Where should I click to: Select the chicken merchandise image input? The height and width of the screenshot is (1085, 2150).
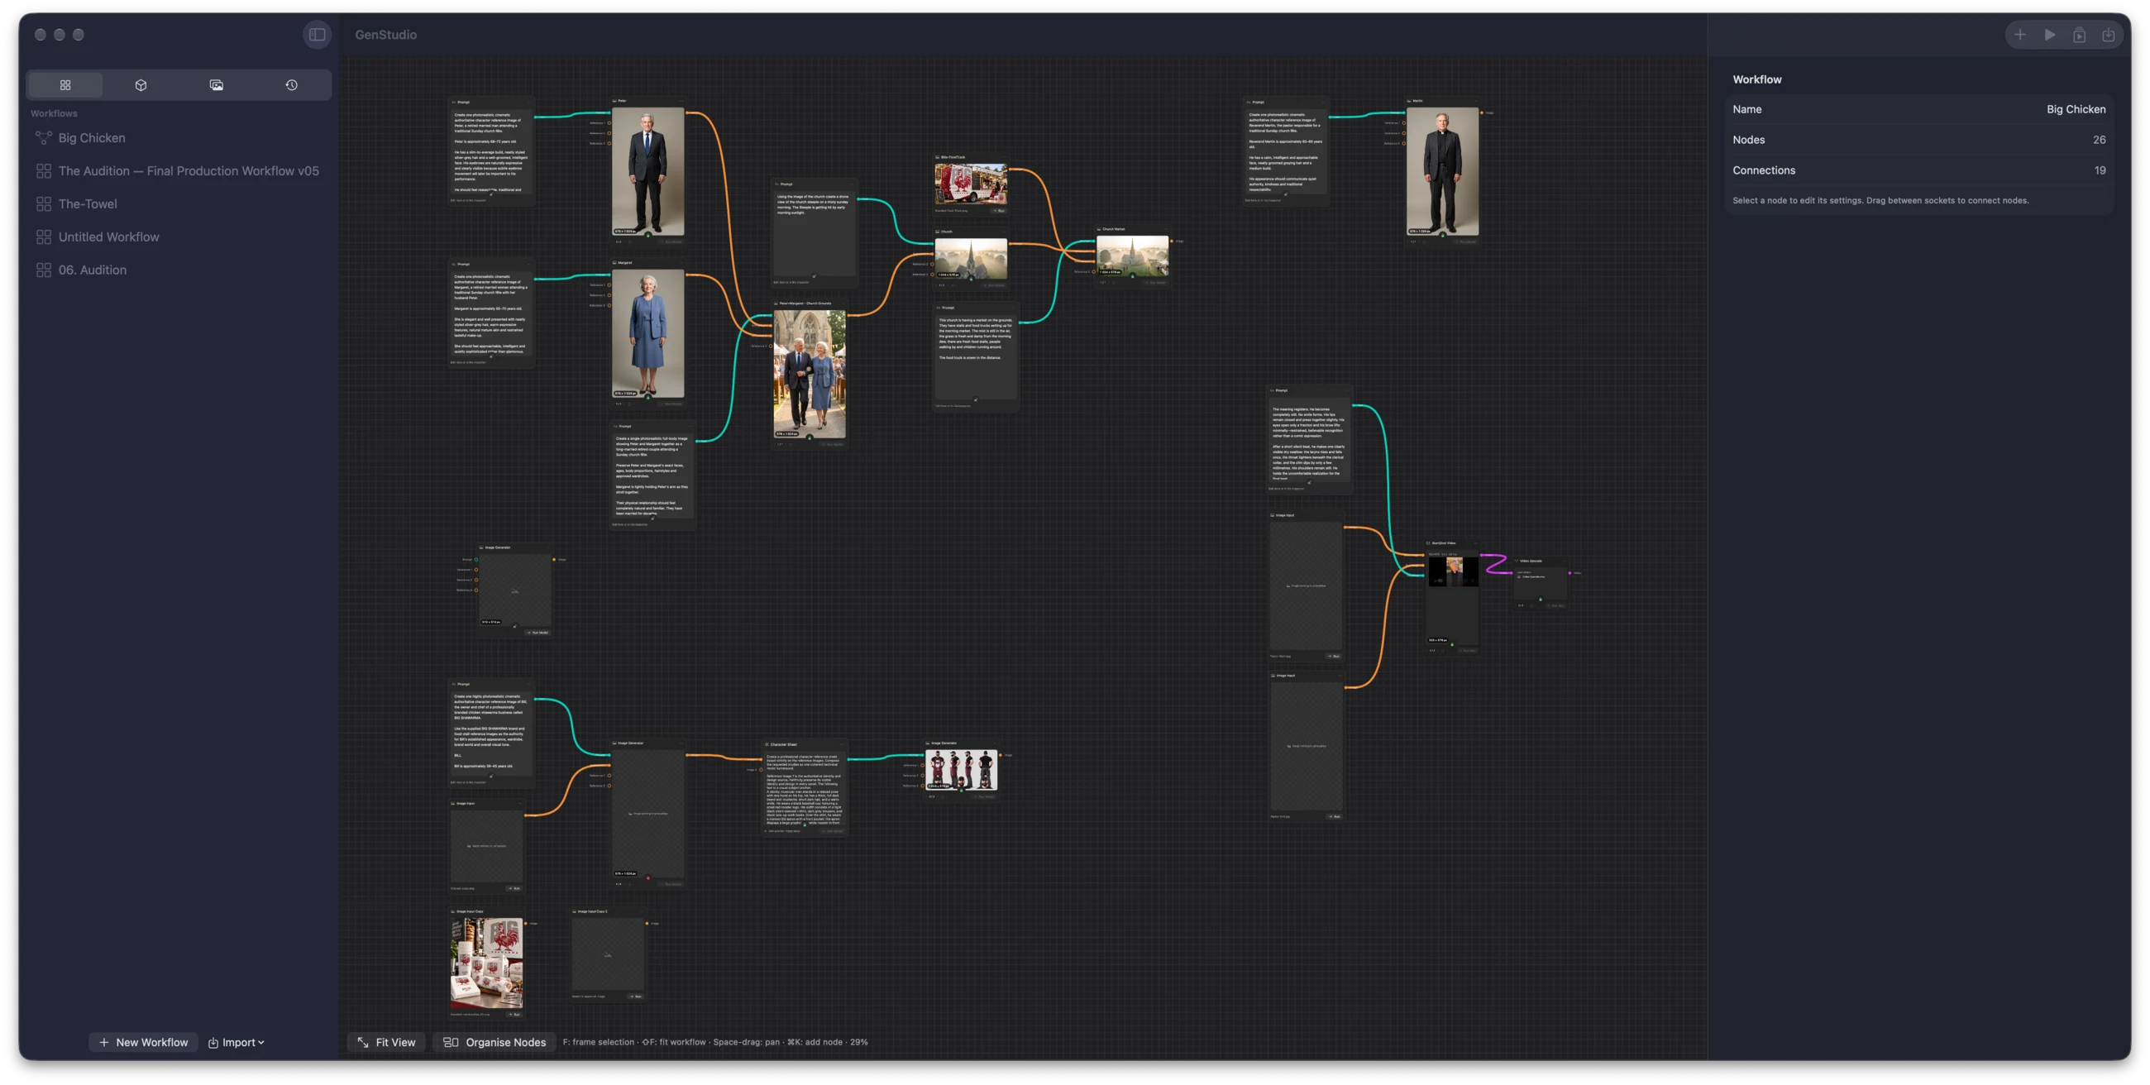pyautogui.click(x=486, y=963)
